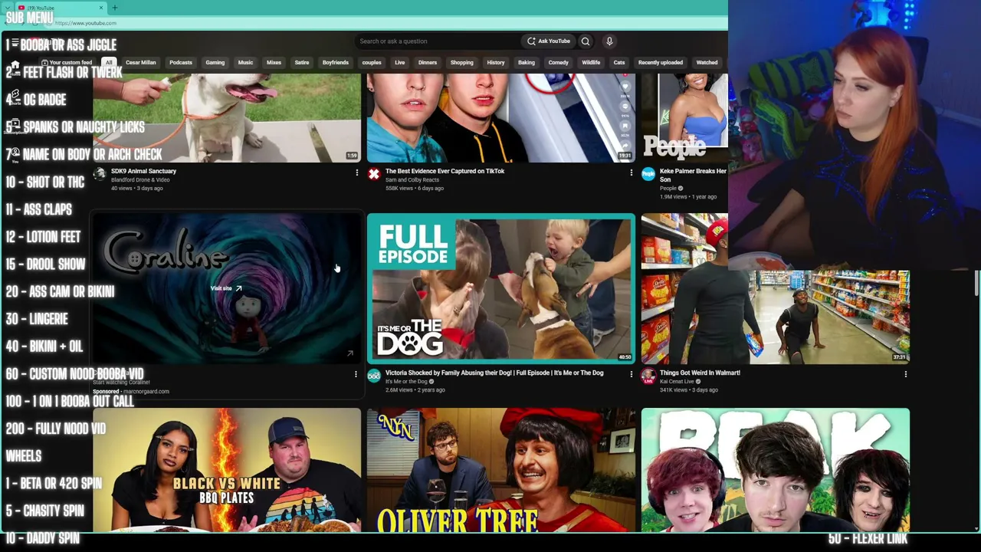
Task: Select the Baking chip
Action: pos(527,63)
